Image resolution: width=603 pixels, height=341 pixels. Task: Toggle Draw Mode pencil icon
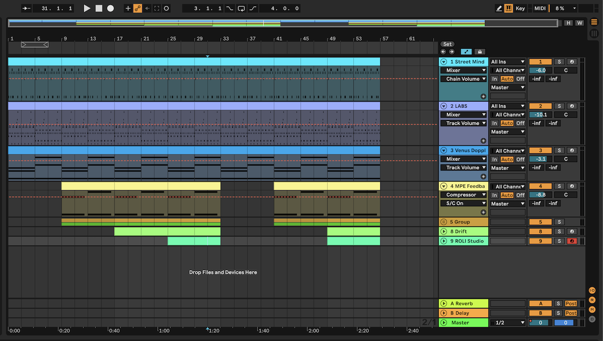tap(499, 9)
